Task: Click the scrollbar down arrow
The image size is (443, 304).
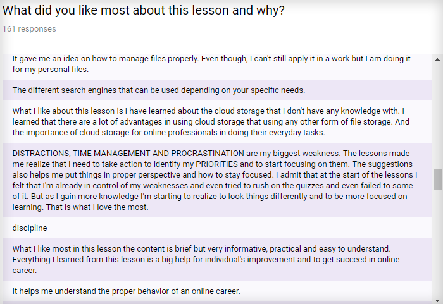Action: [x=437, y=300]
